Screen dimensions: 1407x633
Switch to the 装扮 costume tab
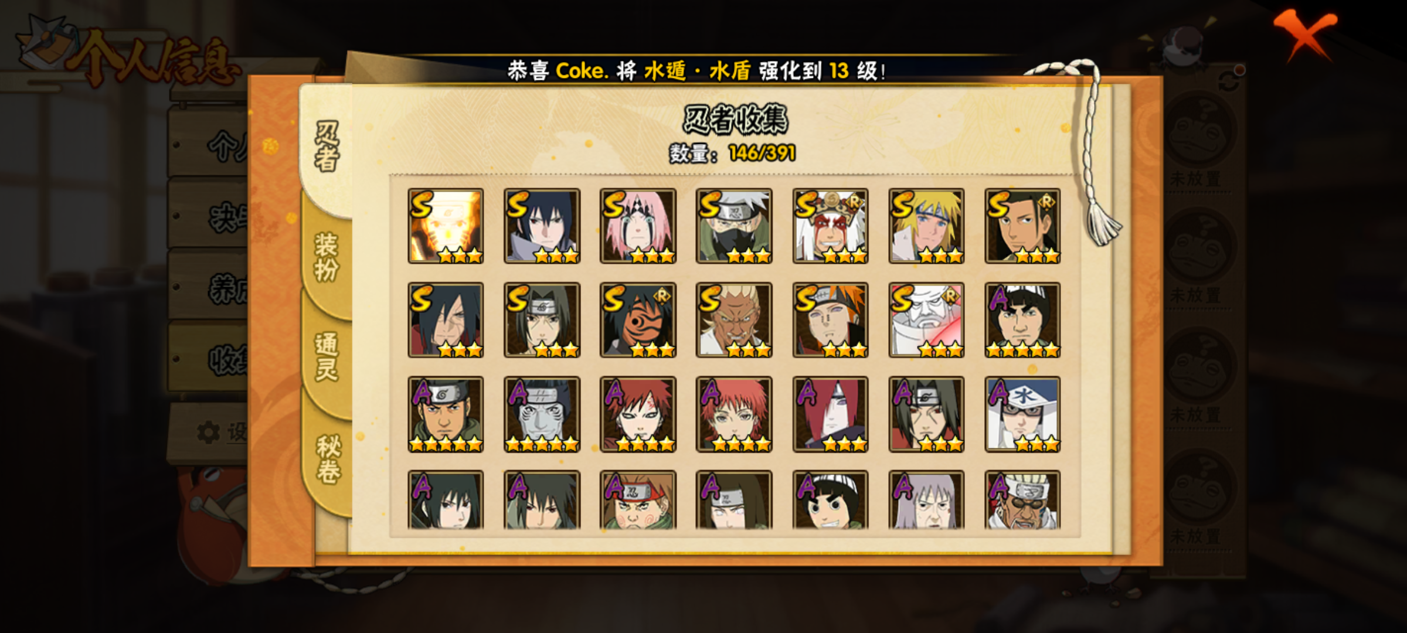327,258
